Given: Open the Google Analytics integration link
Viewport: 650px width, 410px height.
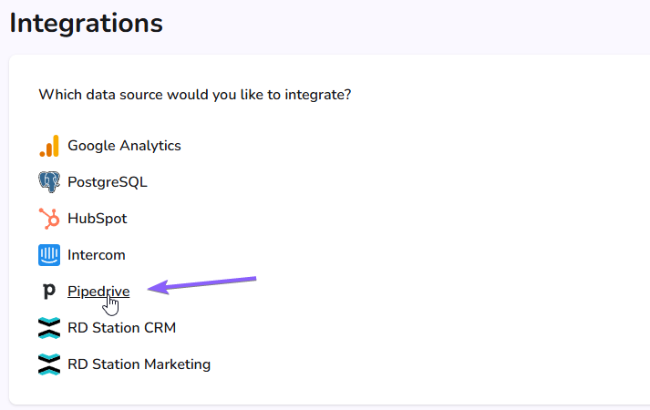Looking at the screenshot, I should 124,146.
